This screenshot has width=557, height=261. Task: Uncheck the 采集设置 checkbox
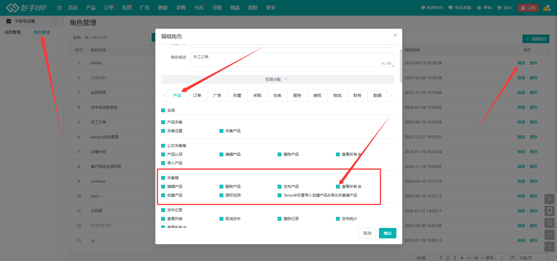(163, 131)
